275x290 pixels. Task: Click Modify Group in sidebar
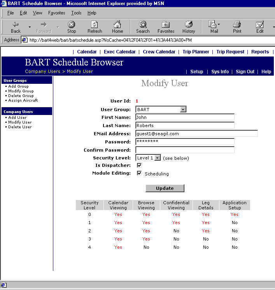(x=21, y=91)
